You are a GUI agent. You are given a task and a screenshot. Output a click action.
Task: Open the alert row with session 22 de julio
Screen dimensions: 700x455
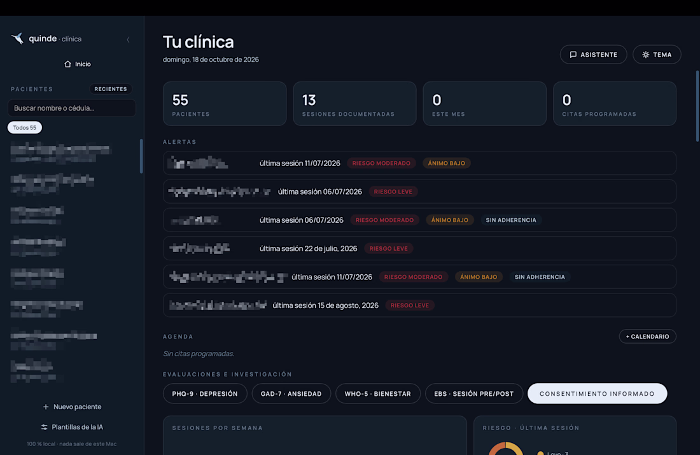point(419,248)
